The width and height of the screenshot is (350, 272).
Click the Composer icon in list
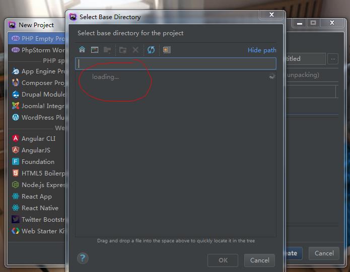pyautogui.click(x=16, y=82)
